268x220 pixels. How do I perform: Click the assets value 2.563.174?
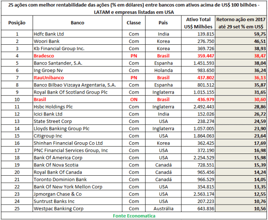(198, 194)
